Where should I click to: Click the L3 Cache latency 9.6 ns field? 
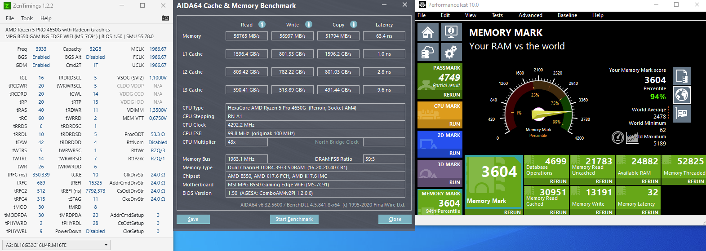(384, 90)
